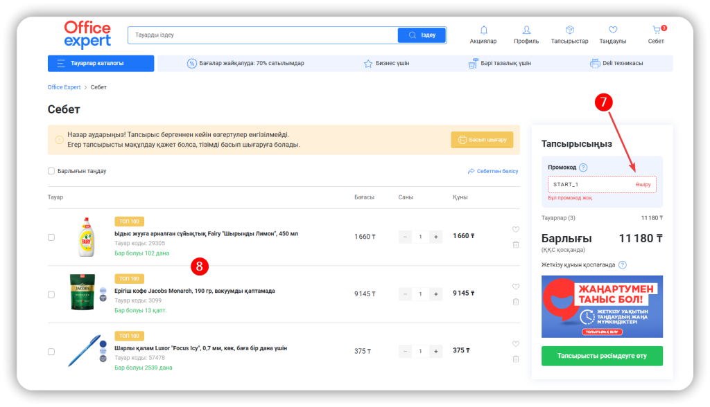This screenshot has width=710, height=407.
Task: Check the Fairy dish liquid item checkbox
Action: pyautogui.click(x=51, y=237)
